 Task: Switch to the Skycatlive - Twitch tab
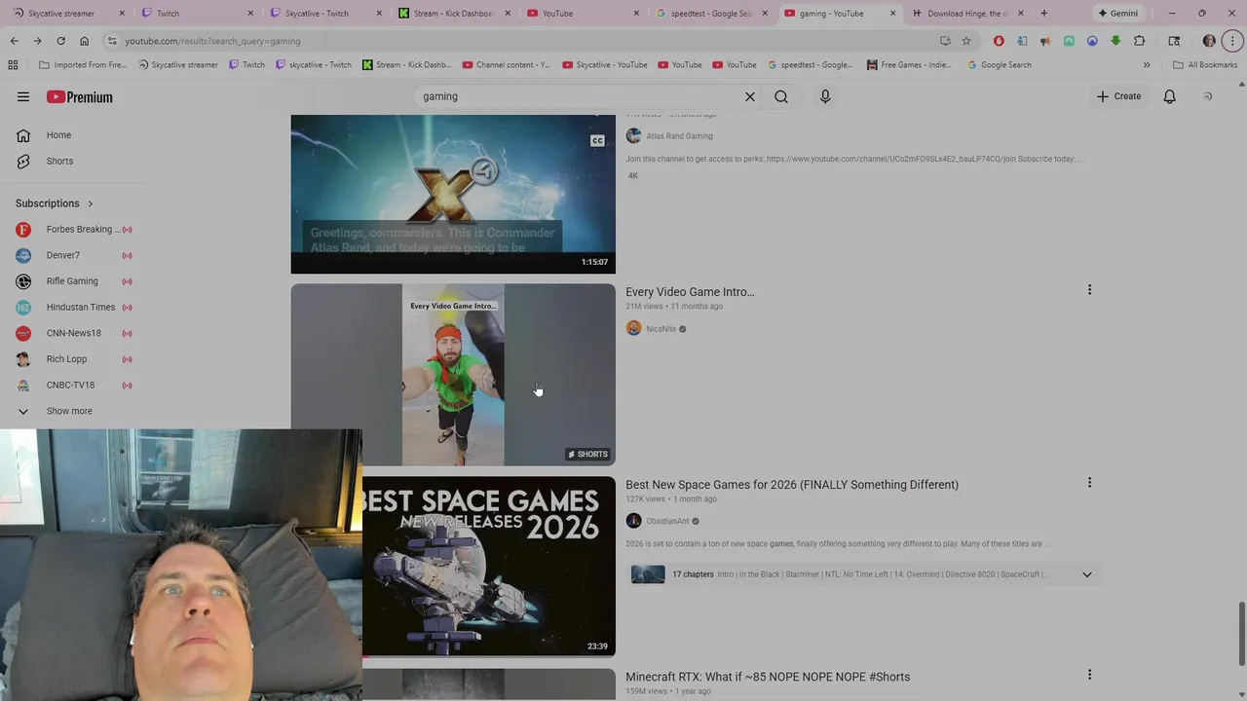[325, 14]
